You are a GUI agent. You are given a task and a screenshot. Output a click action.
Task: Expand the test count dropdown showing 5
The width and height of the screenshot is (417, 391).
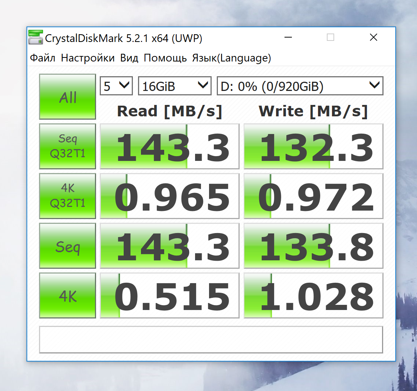[116, 86]
